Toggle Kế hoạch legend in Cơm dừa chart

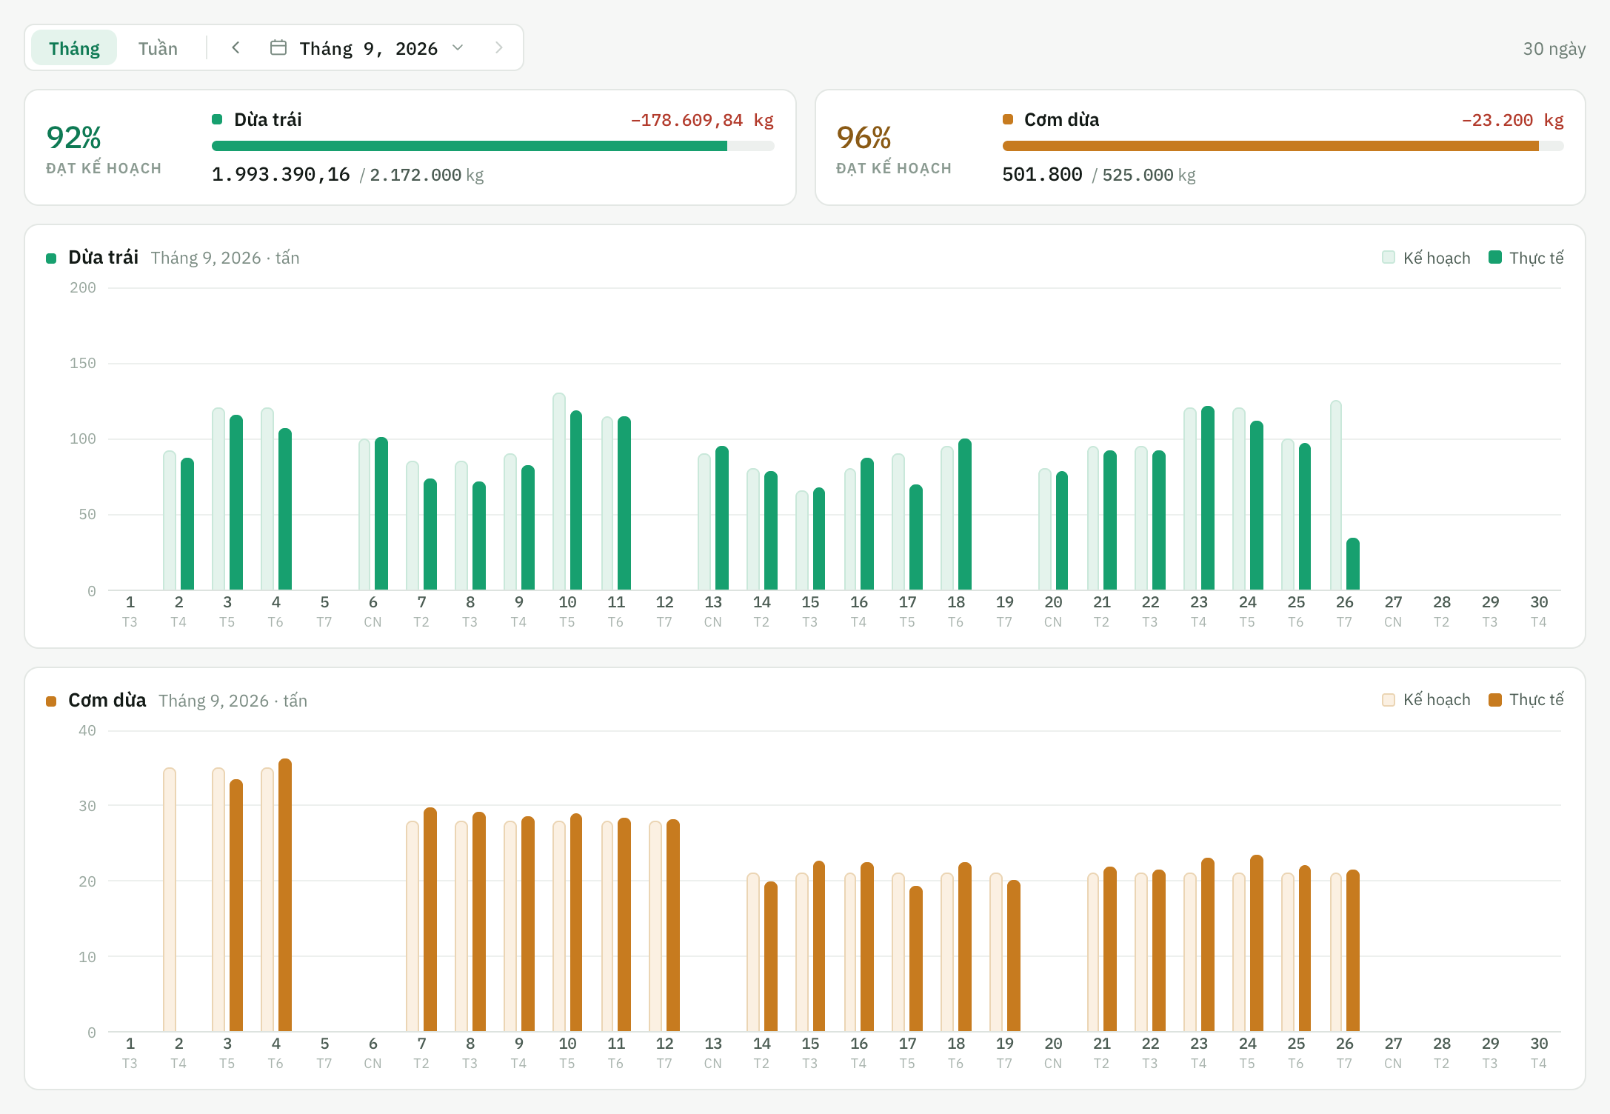coord(1426,700)
